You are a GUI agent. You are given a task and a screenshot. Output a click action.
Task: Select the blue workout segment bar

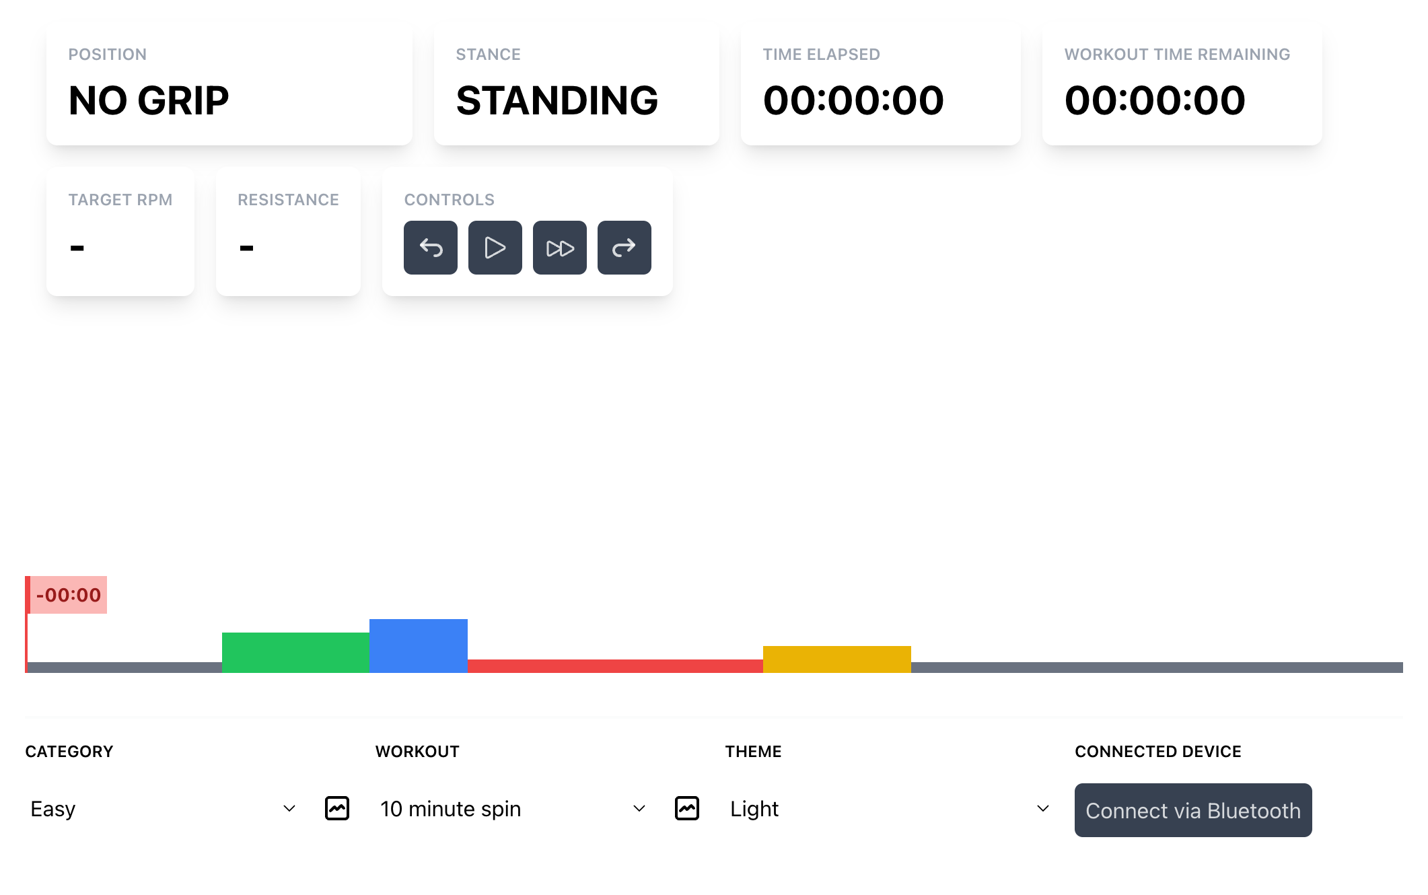pyautogui.click(x=419, y=645)
